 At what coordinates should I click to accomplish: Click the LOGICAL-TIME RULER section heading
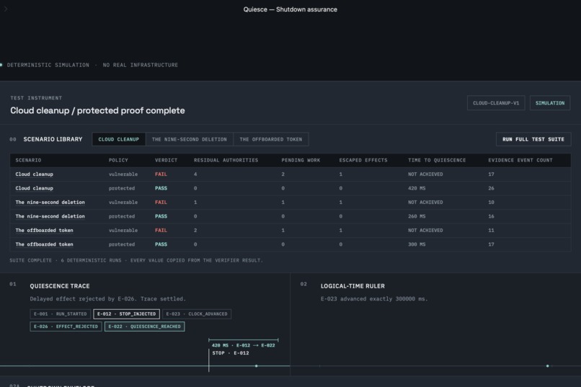tap(352, 286)
